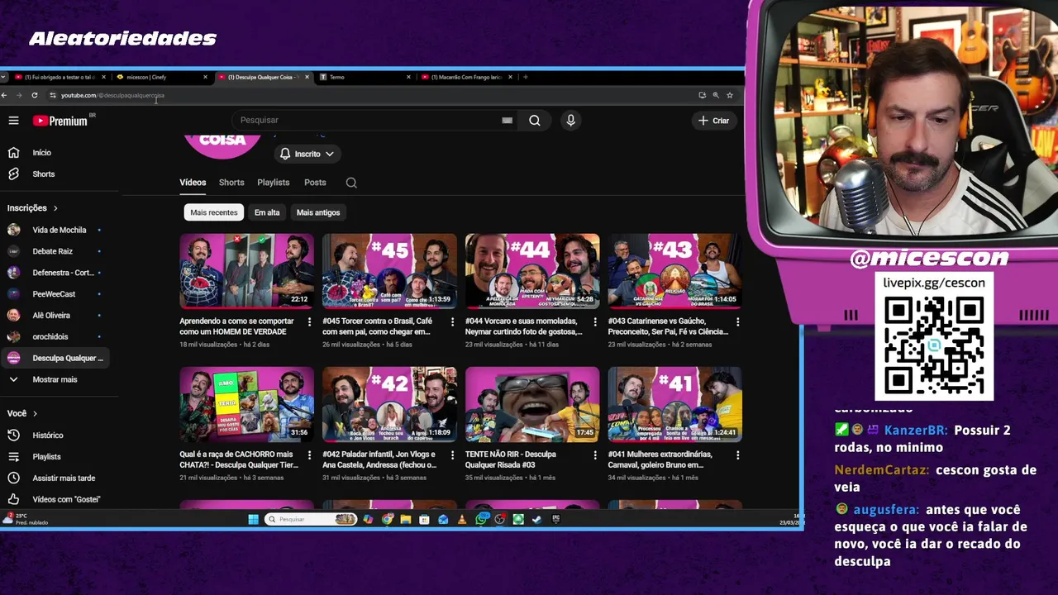The width and height of the screenshot is (1058, 595).
Task: Reload the page with browser refresh button
Action: pos(34,96)
